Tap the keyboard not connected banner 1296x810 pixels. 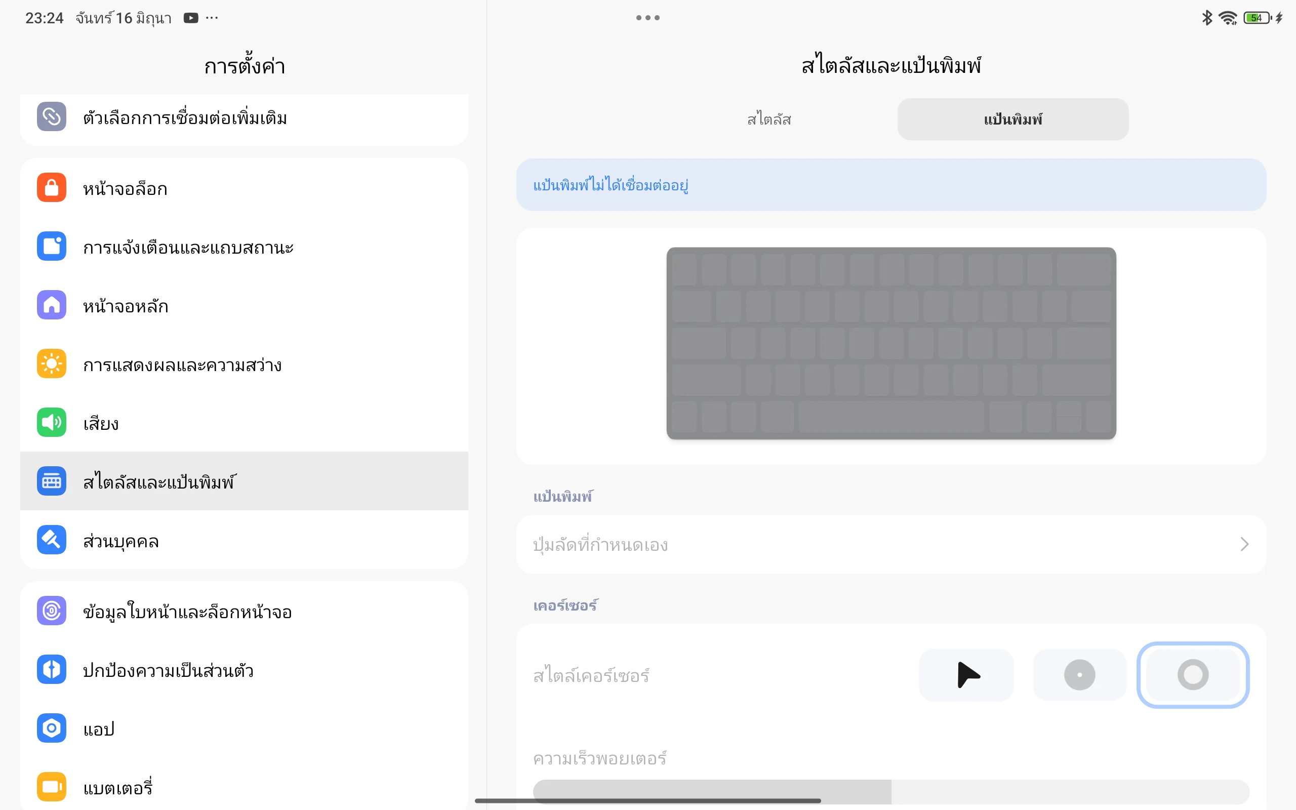pos(891,185)
